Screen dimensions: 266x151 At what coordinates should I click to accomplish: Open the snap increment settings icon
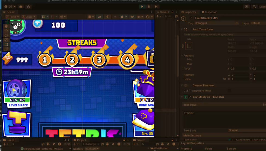coord(62,17)
